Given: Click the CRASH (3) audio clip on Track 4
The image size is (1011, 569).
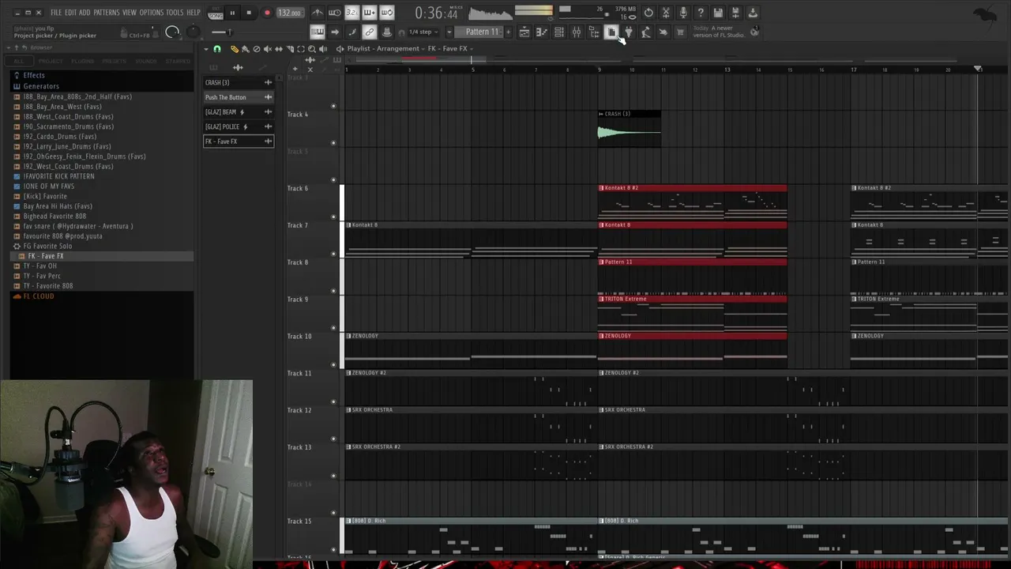Looking at the screenshot, I should [x=630, y=127].
